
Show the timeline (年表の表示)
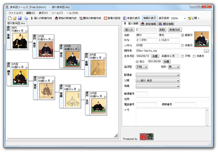coord(132,18)
